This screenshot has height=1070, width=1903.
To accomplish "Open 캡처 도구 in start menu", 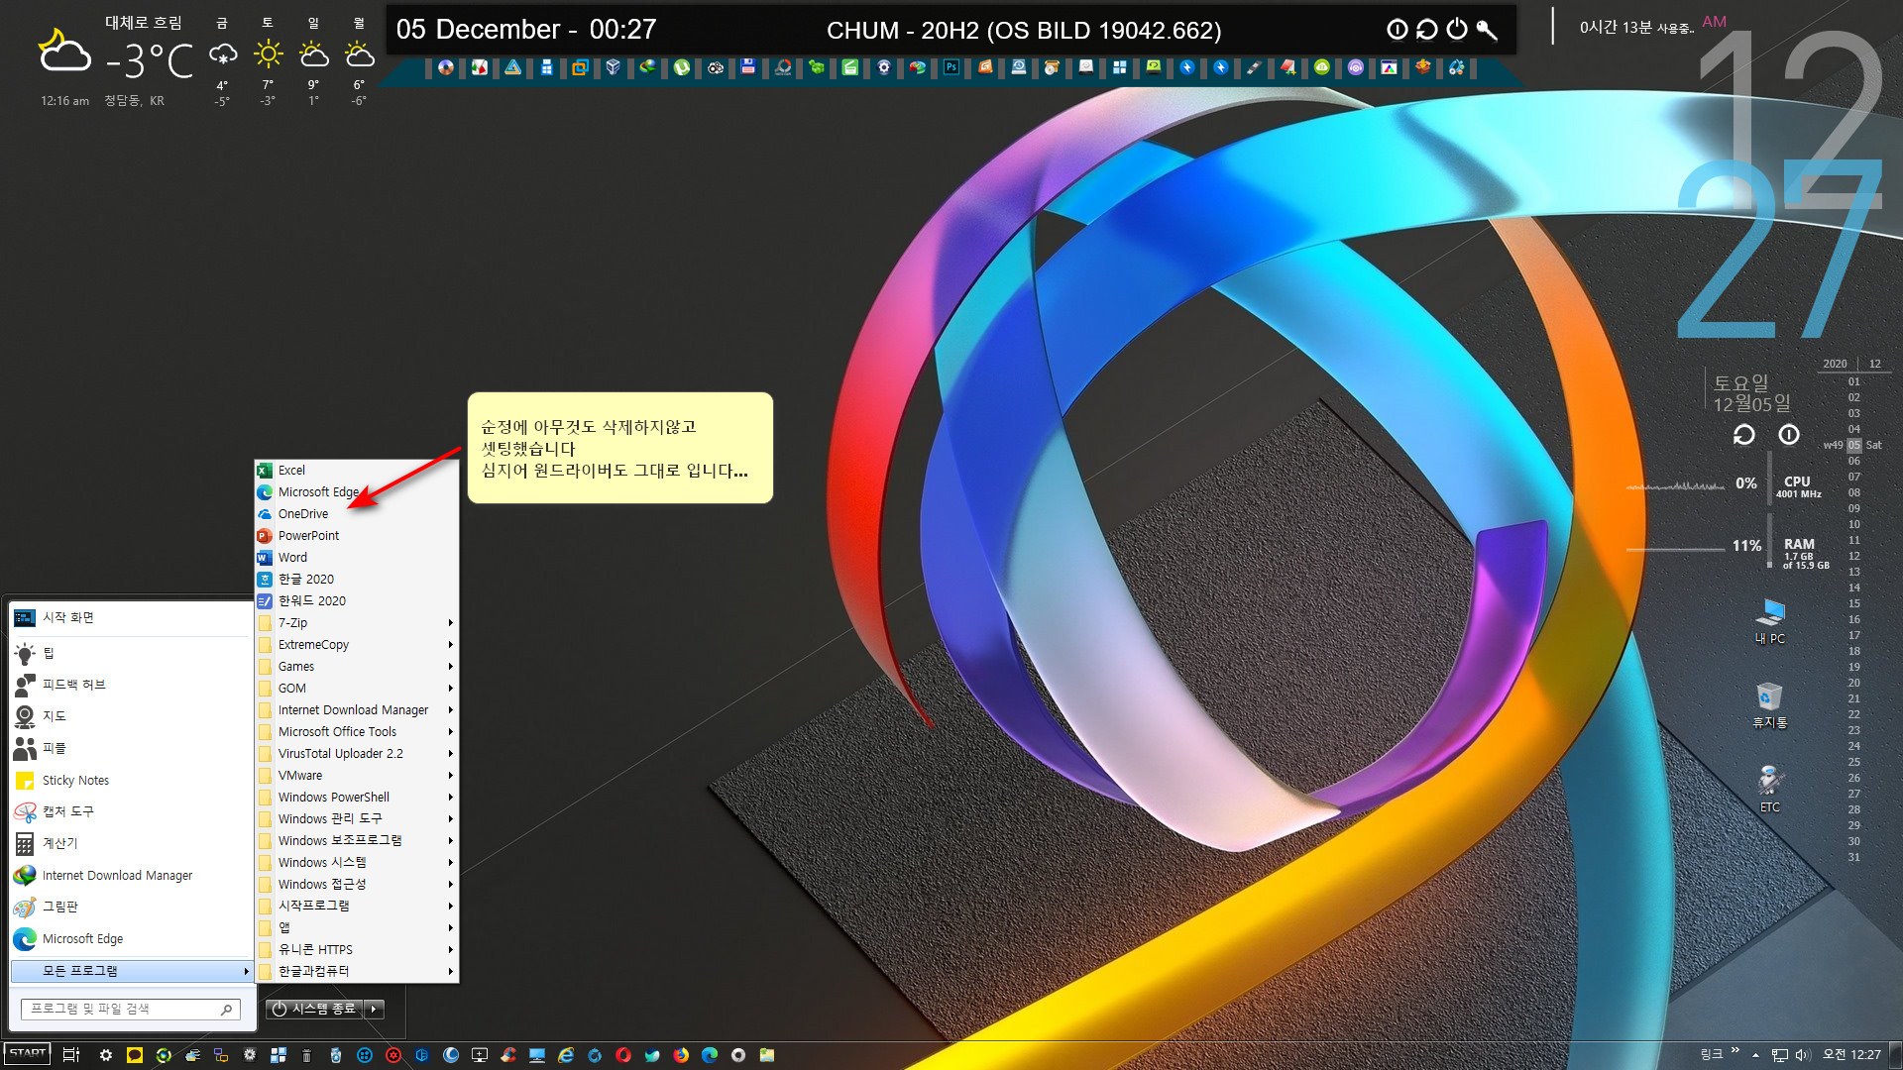I will [x=131, y=812].
